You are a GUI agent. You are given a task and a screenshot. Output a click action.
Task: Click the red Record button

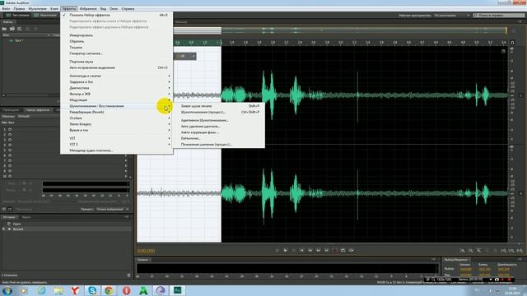(335, 250)
